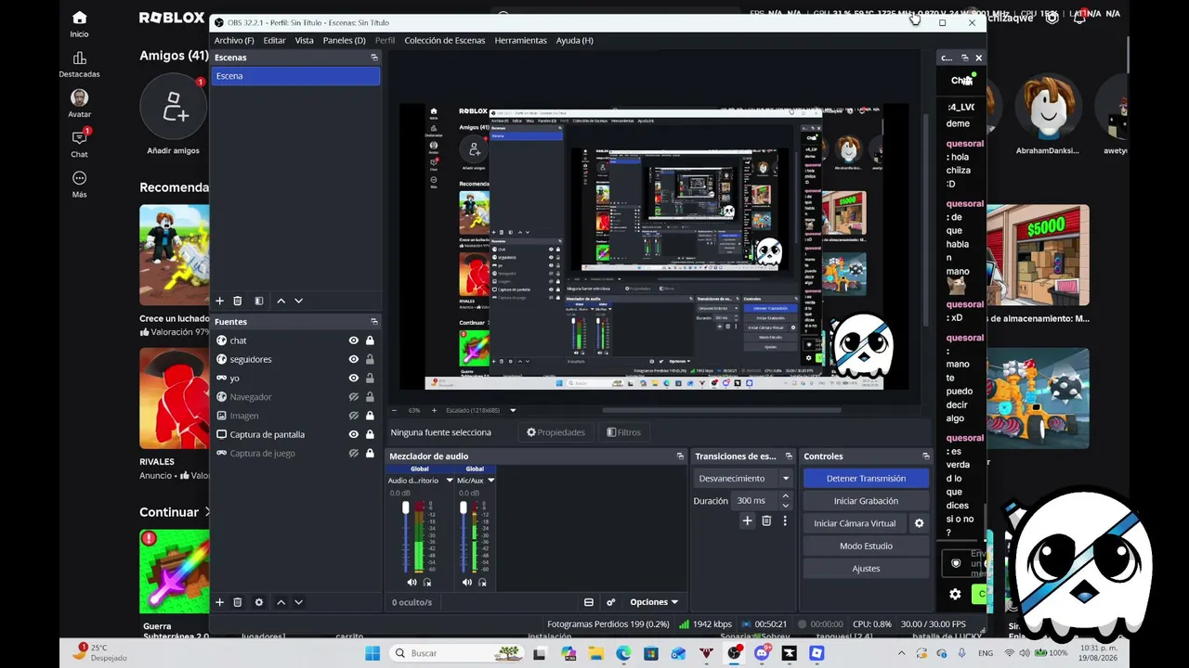The width and height of the screenshot is (1189, 668).
Task: Move source up in Fuentes toolbar
Action: [281, 602]
